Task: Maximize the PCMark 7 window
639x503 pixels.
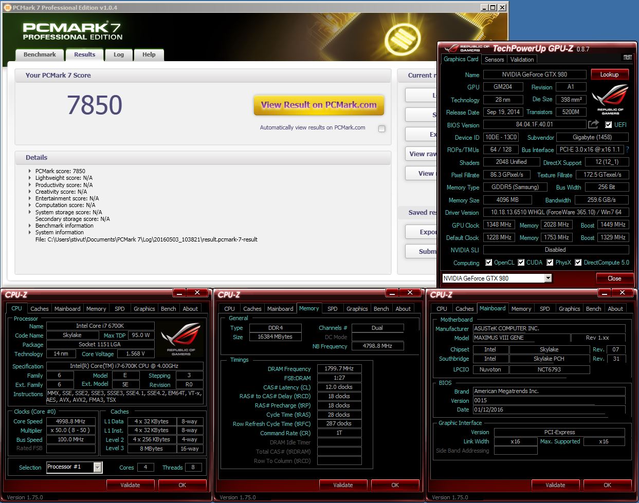Action: pyautogui.click(x=492, y=7)
